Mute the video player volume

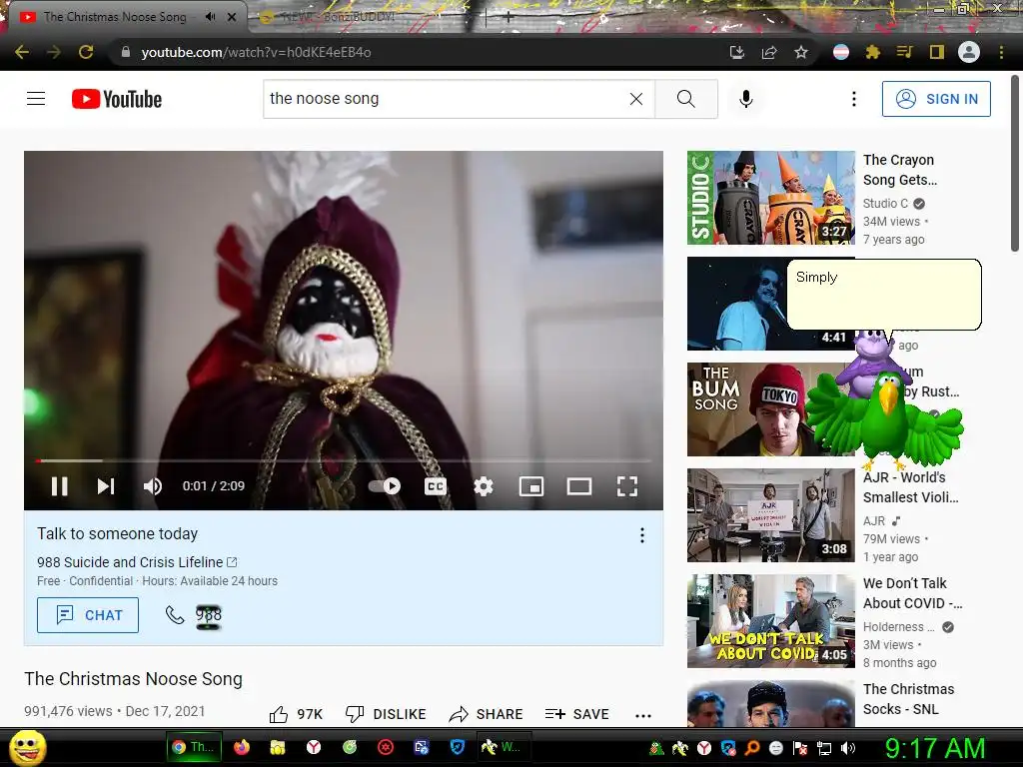click(153, 486)
